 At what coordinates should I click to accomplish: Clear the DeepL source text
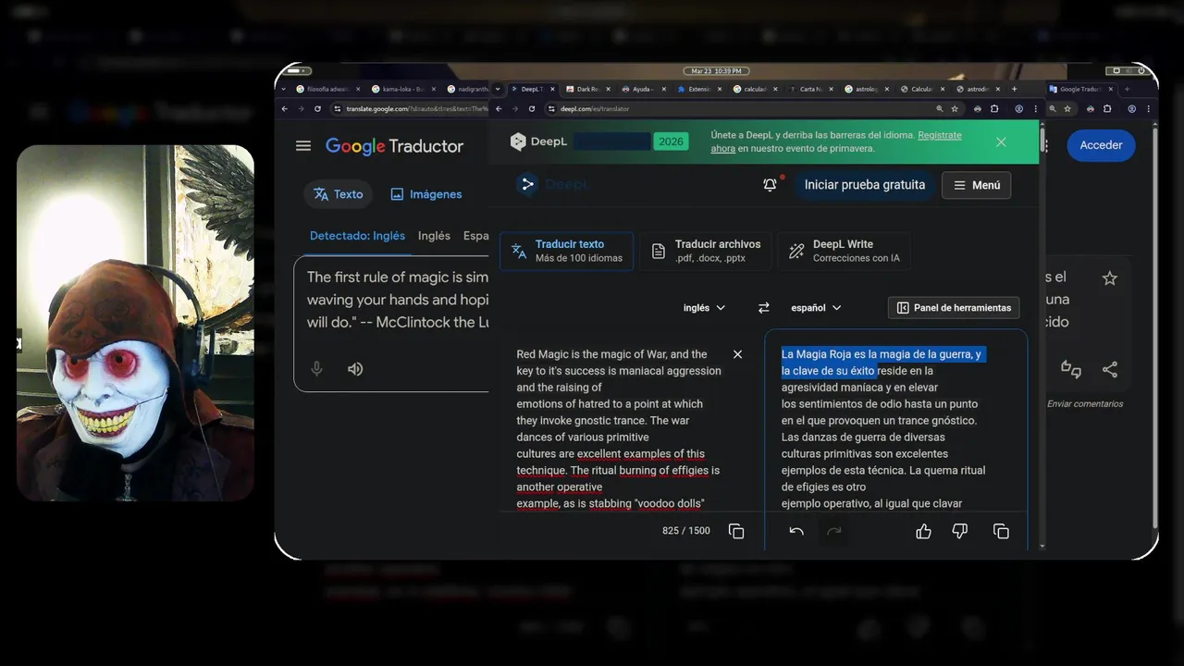point(737,354)
